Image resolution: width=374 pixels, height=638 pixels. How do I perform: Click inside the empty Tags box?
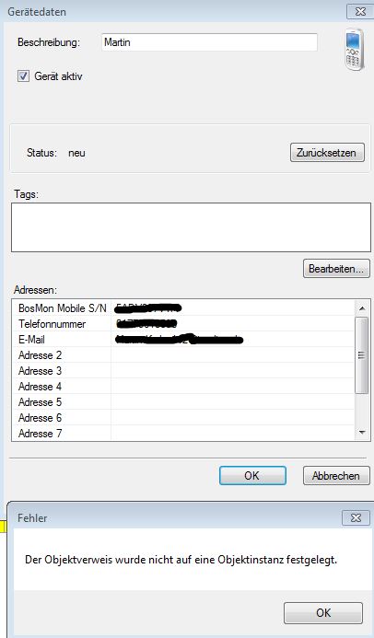[x=191, y=227]
